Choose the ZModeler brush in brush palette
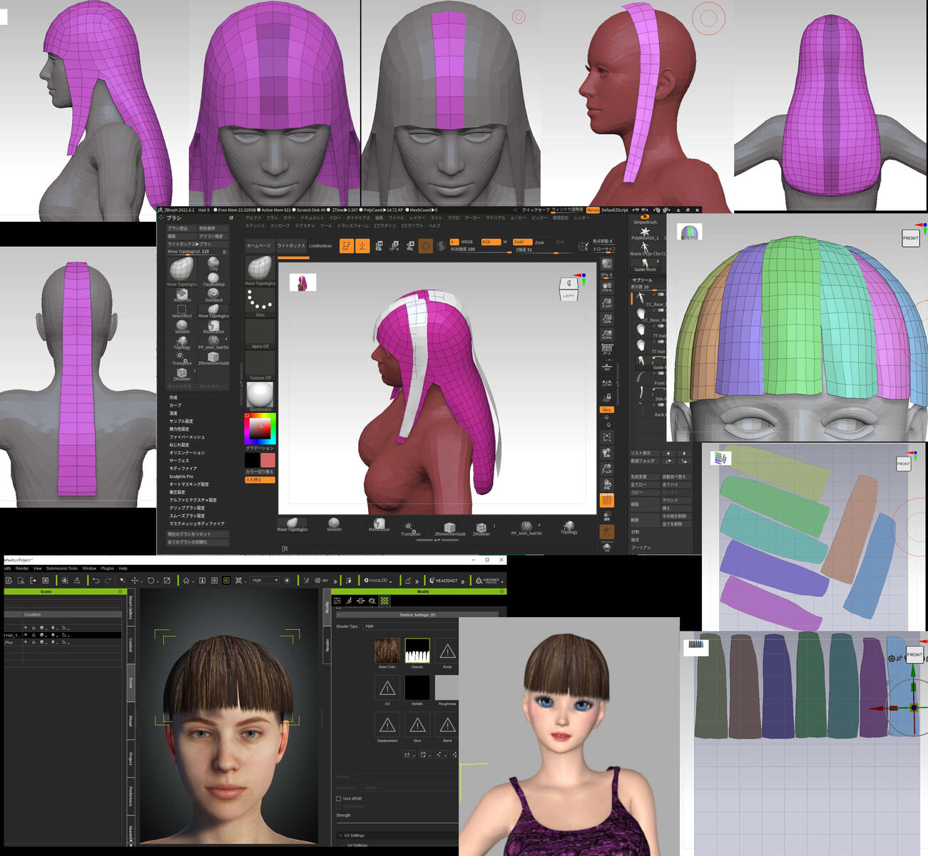Screen dimensions: 928x856 [x=182, y=374]
